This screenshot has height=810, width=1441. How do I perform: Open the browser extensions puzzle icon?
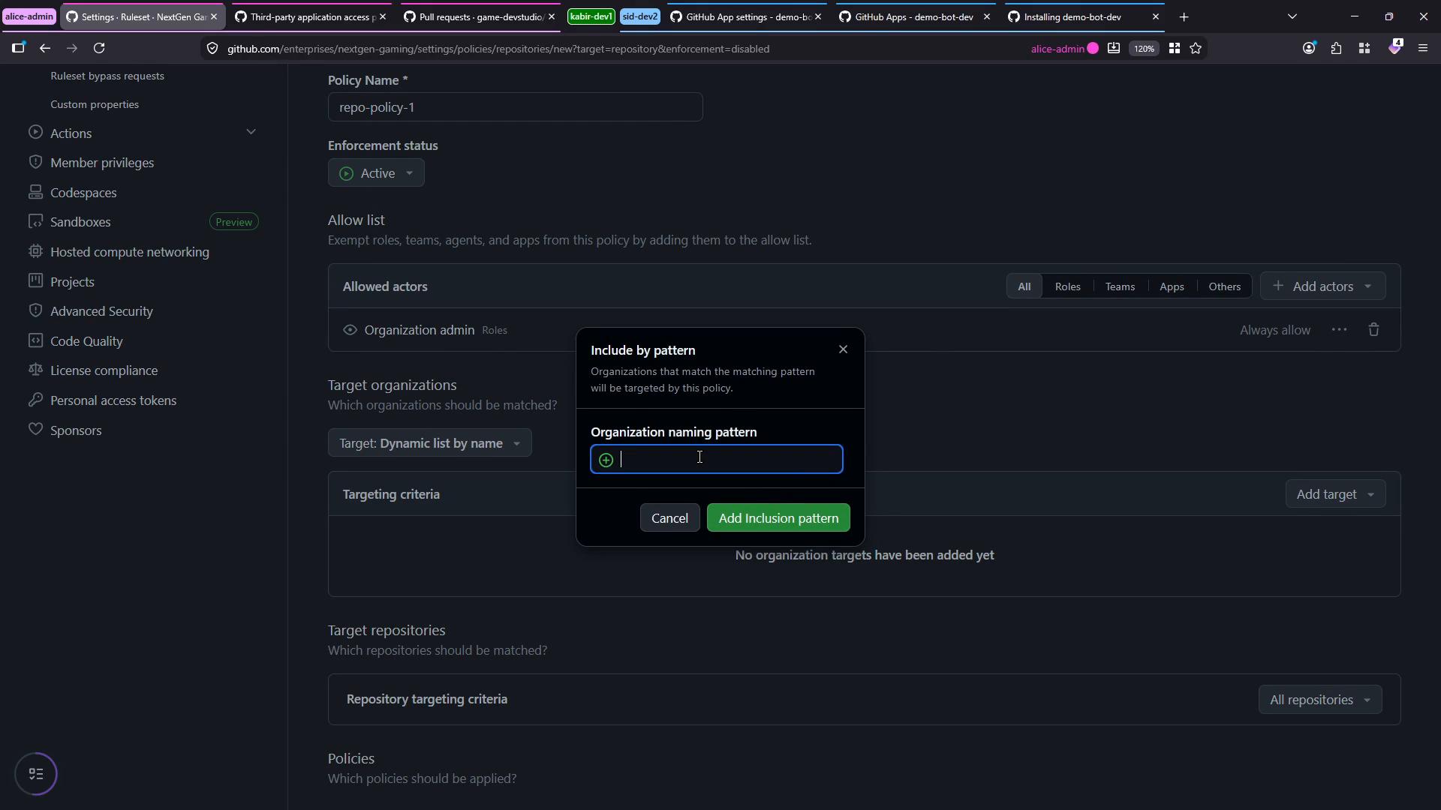pyautogui.click(x=1336, y=49)
